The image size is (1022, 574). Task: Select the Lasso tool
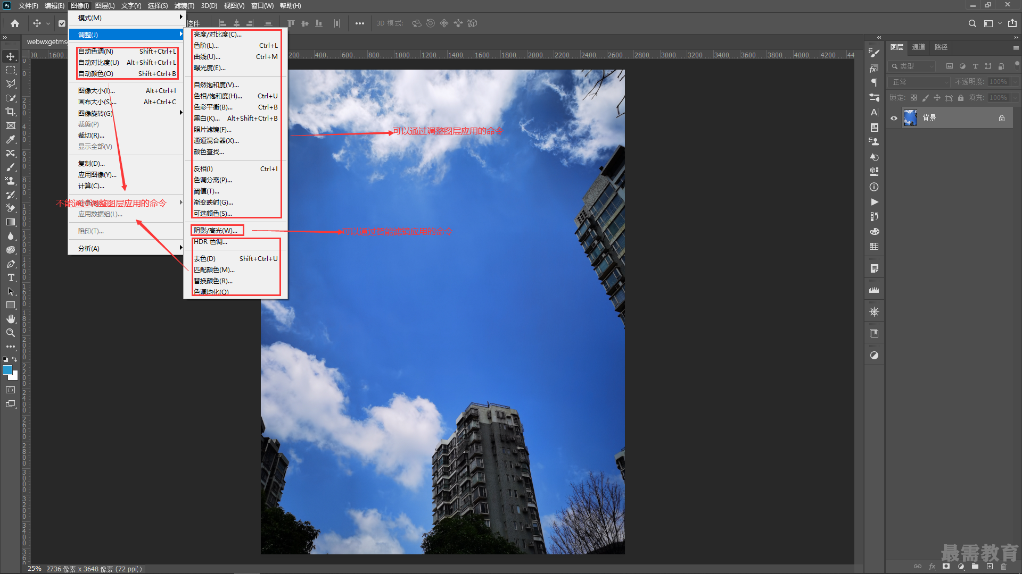tap(11, 84)
